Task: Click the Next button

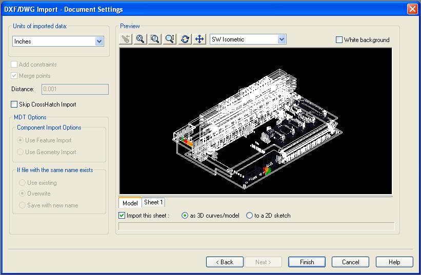Action: tap(263, 262)
